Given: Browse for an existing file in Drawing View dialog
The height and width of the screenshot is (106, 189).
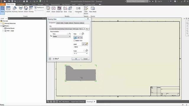Looking at the screenshot, I should coord(87,29).
